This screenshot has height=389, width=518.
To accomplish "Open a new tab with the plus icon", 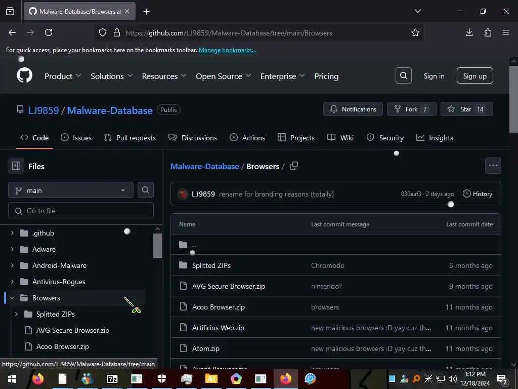I will click(x=146, y=12).
